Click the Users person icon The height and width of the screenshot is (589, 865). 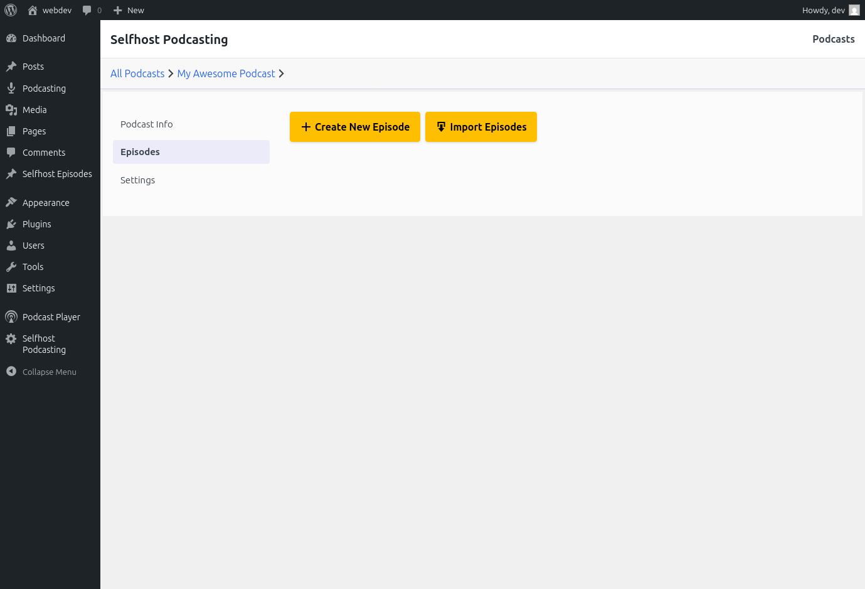point(11,246)
